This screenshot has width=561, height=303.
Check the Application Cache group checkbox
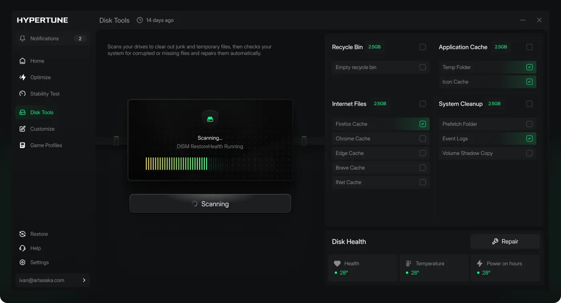pyautogui.click(x=529, y=47)
